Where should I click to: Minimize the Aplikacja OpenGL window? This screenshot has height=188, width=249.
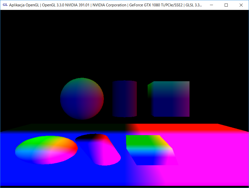(x=211, y=5)
